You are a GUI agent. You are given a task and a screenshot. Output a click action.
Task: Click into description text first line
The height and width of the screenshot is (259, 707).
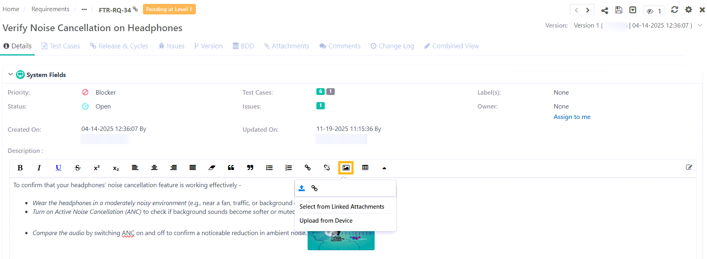click(x=127, y=185)
